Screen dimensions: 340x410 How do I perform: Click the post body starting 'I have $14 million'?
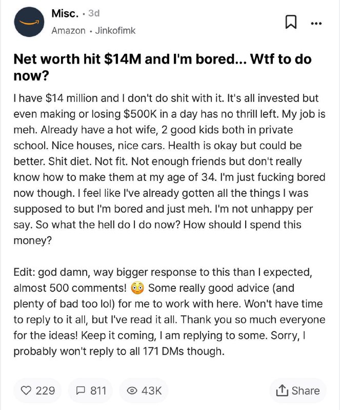170,169
